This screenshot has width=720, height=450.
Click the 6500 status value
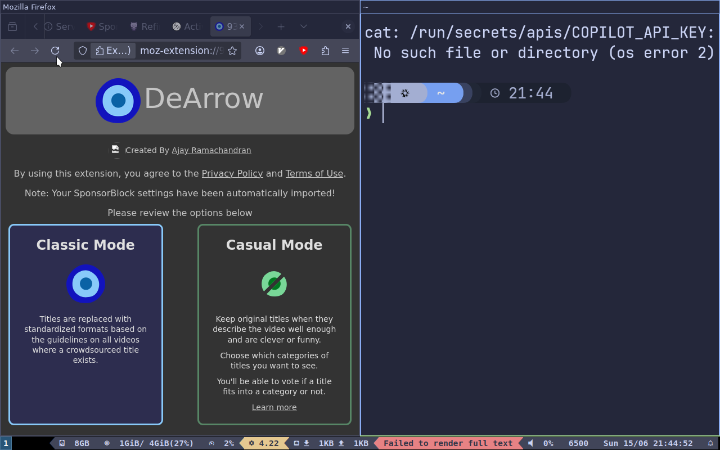click(x=578, y=443)
